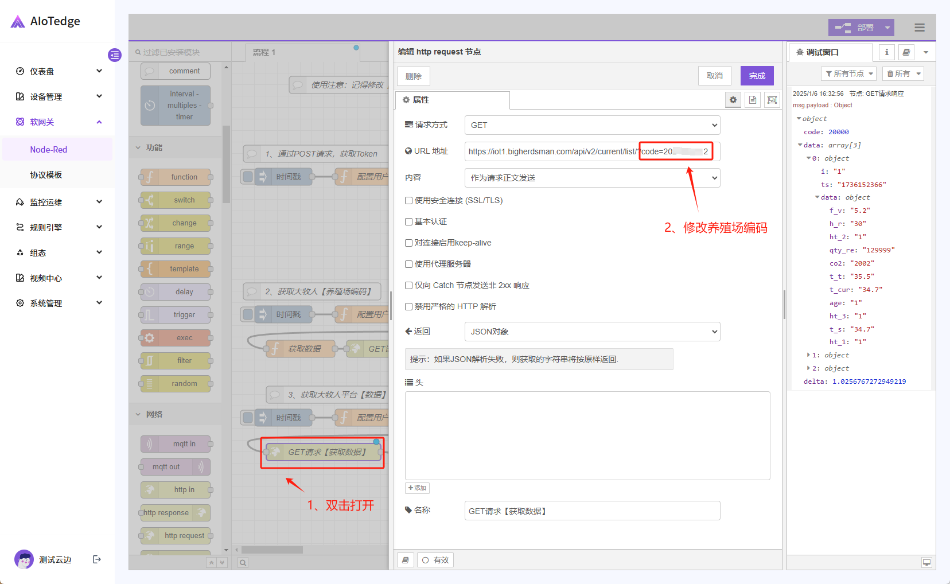Click the logout icon next to 测试云边

[x=97, y=559]
